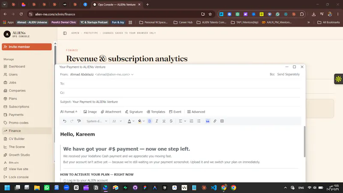Click View live site link
Screen dimensions: 343x193
[27, 169]
